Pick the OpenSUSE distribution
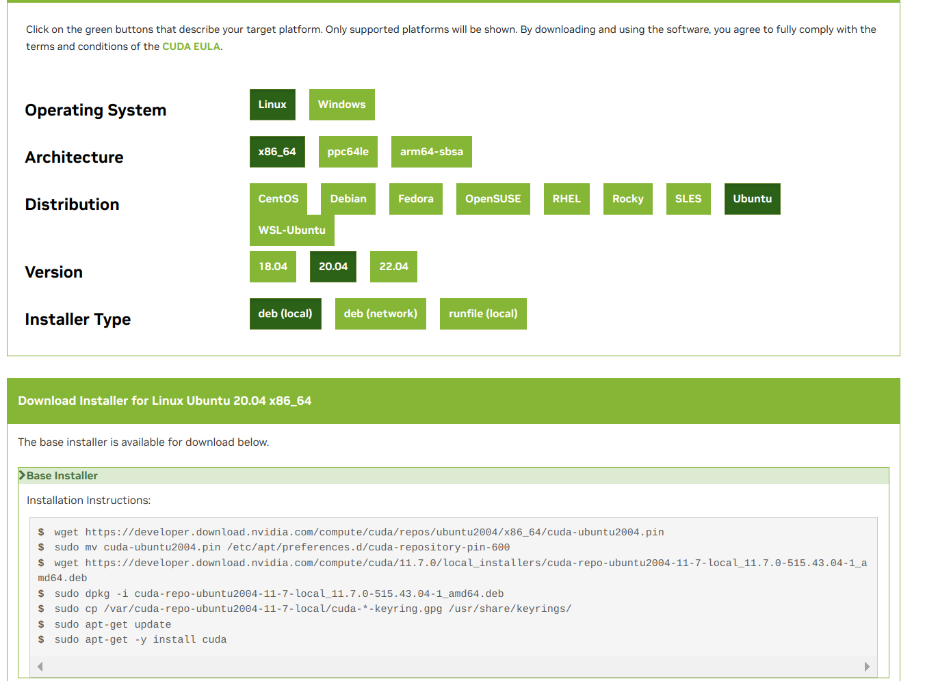 [493, 199]
